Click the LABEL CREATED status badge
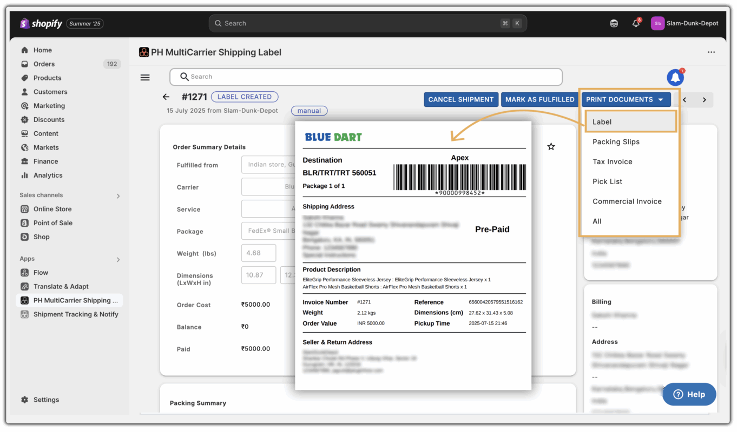 pyautogui.click(x=245, y=97)
